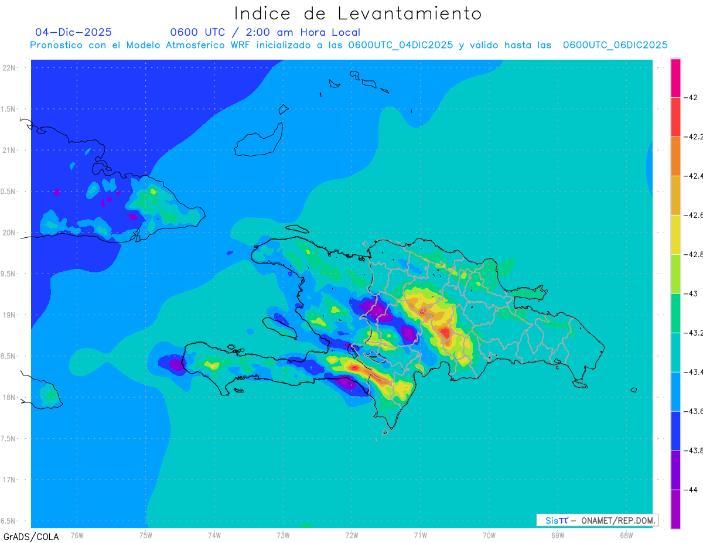The width and height of the screenshot is (703, 543).
Task: Click the '19N' latitude label
Action: (x=9, y=315)
